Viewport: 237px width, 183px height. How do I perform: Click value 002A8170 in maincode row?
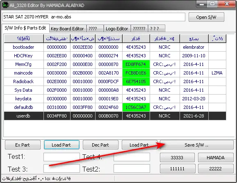pos(109,73)
